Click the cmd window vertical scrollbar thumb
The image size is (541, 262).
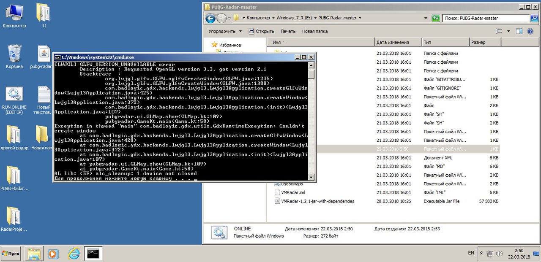click(311, 74)
